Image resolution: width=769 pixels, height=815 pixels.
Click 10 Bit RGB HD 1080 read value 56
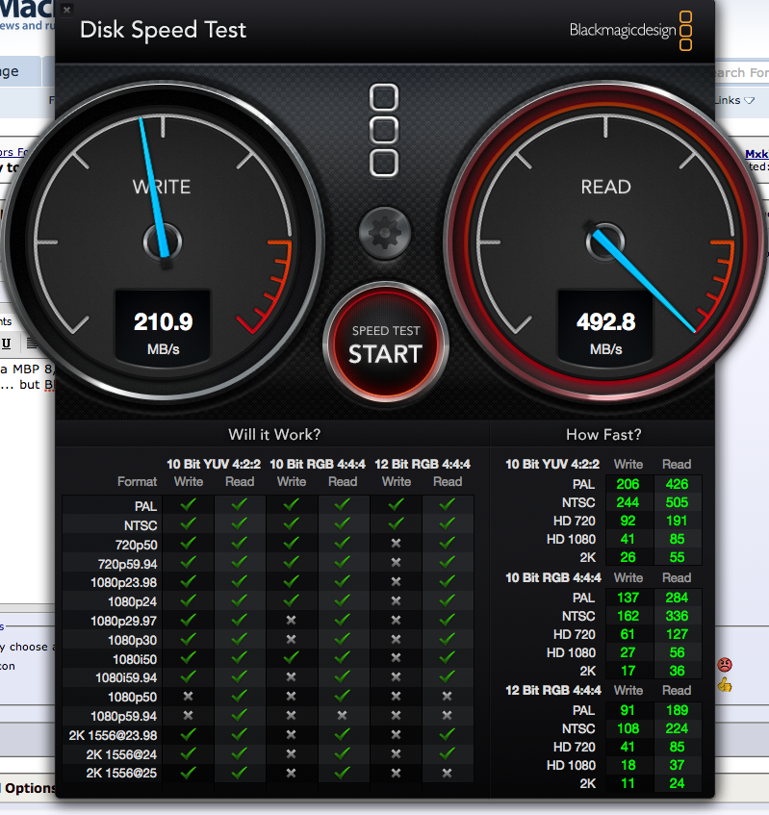click(677, 652)
